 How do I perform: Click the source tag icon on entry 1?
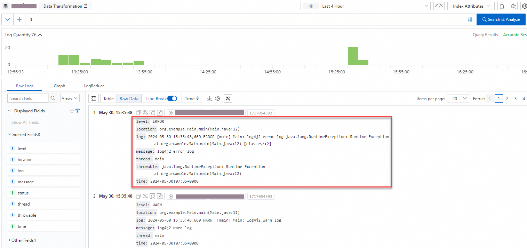[171, 113]
